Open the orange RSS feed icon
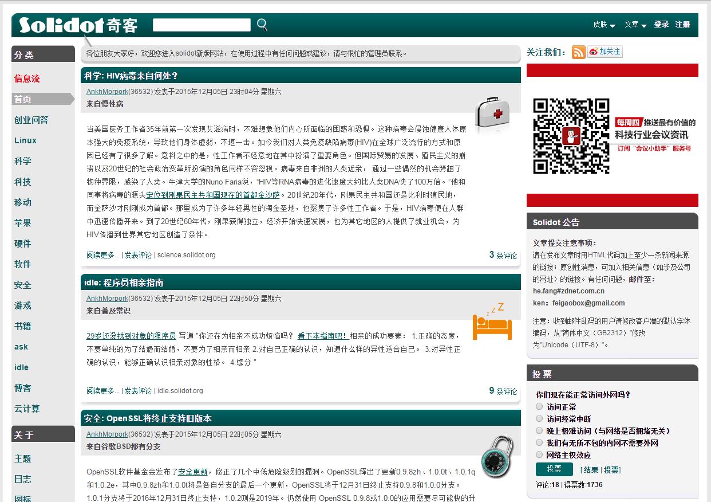711x502 pixels. [x=578, y=52]
